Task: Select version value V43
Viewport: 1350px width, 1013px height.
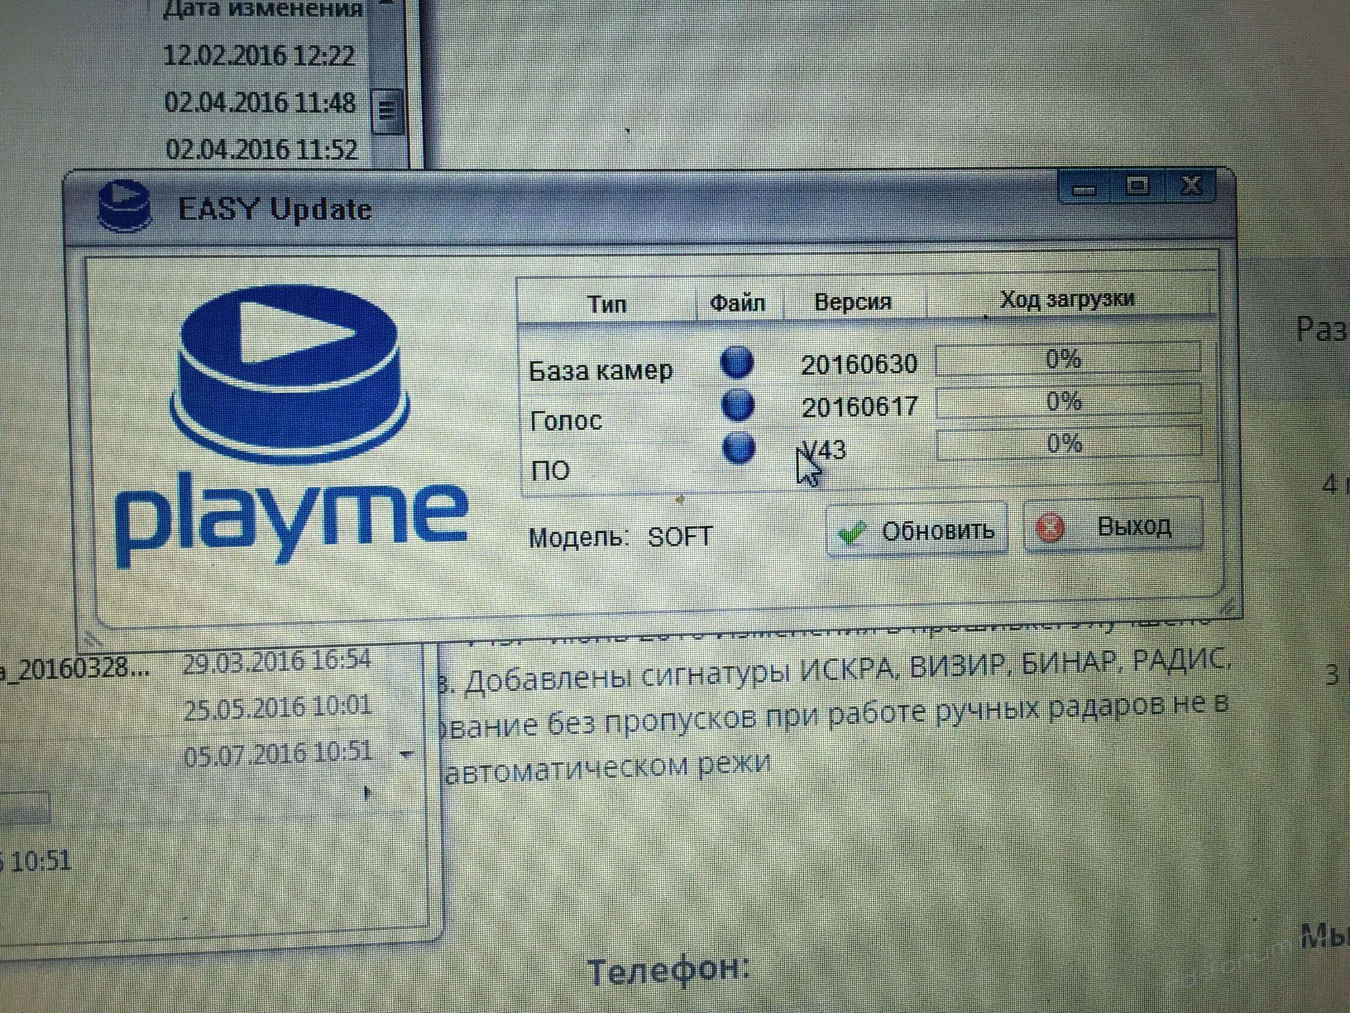Action: [823, 449]
